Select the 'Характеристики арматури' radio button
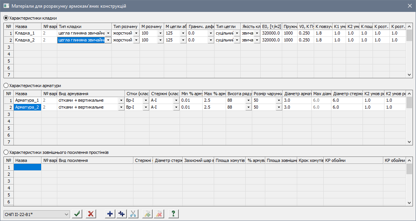Screen dimensions: 416x221 click(6, 86)
